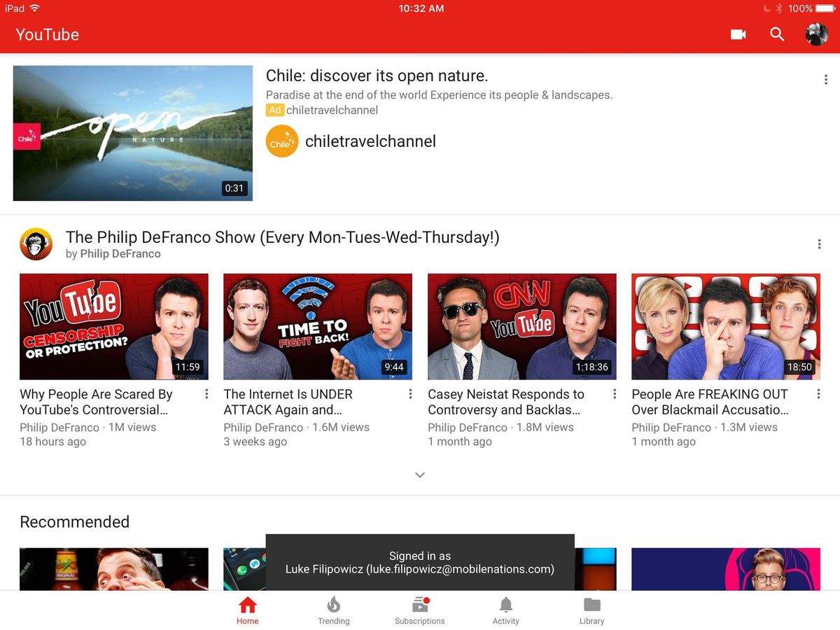This screenshot has width=840, height=630.
Task: Click the search icon in the top bar
Action: [777, 34]
